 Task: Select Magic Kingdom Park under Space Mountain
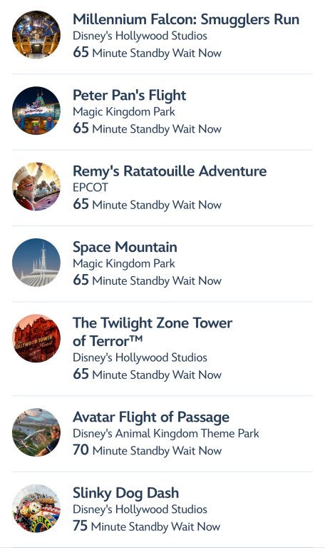pos(124,263)
